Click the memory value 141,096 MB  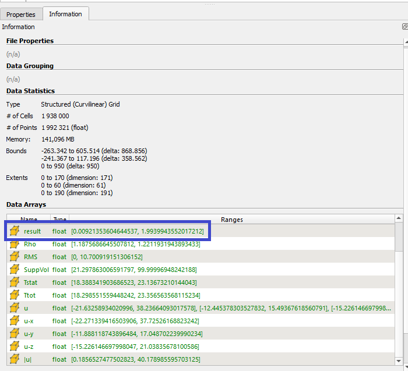coord(58,139)
